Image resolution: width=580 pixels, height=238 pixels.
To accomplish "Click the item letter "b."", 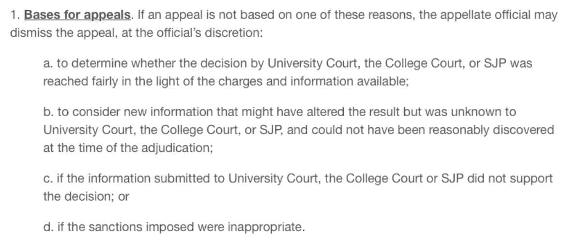I will 48,112.
